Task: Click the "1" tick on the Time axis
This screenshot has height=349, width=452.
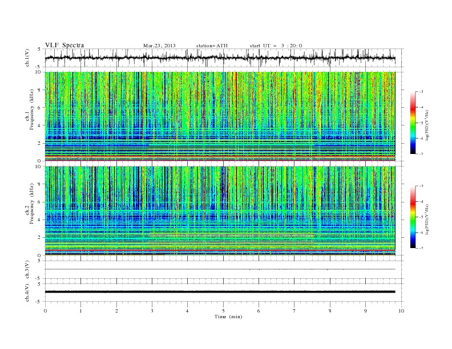Action: click(80, 311)
